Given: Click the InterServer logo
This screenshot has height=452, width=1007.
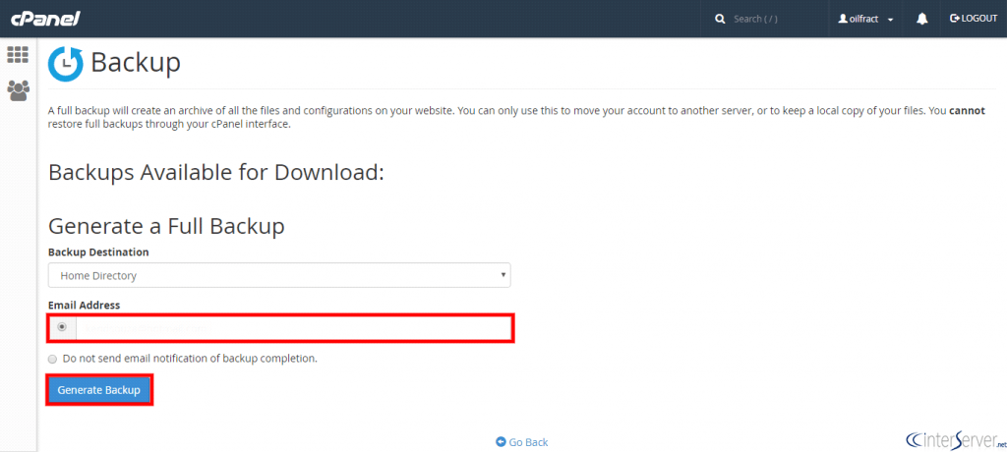Looking at the screenshot, I should point(952,438).
